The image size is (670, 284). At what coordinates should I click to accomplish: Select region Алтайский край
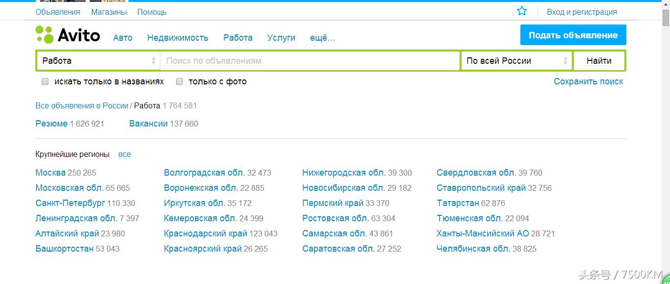pos(67,233)
